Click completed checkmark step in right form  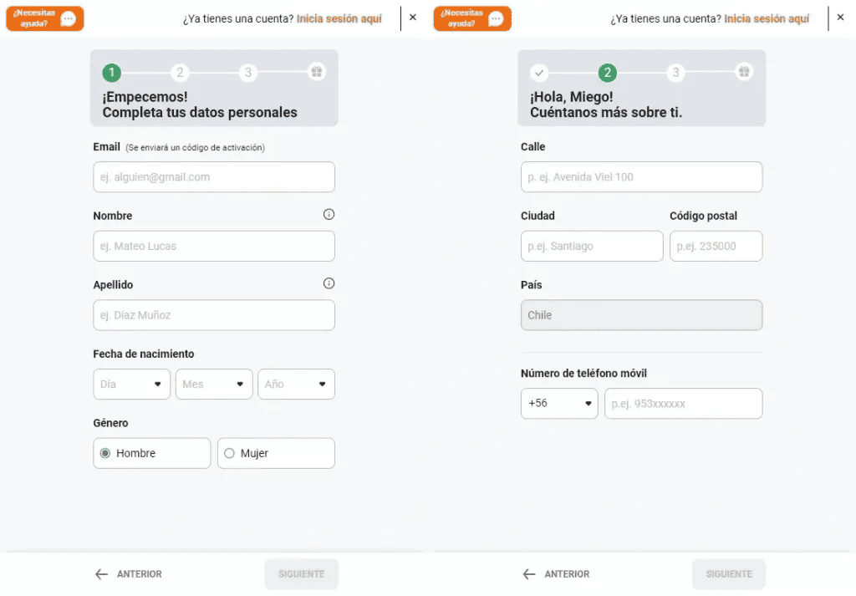click(539, 73)
